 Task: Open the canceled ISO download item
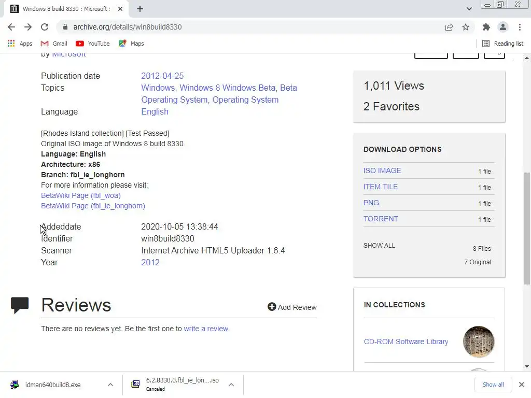click(176, 385)
